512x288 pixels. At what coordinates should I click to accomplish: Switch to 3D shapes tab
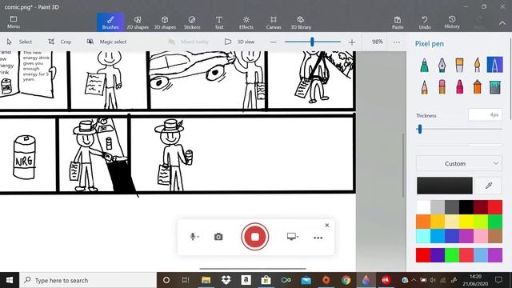coord(165,22)
